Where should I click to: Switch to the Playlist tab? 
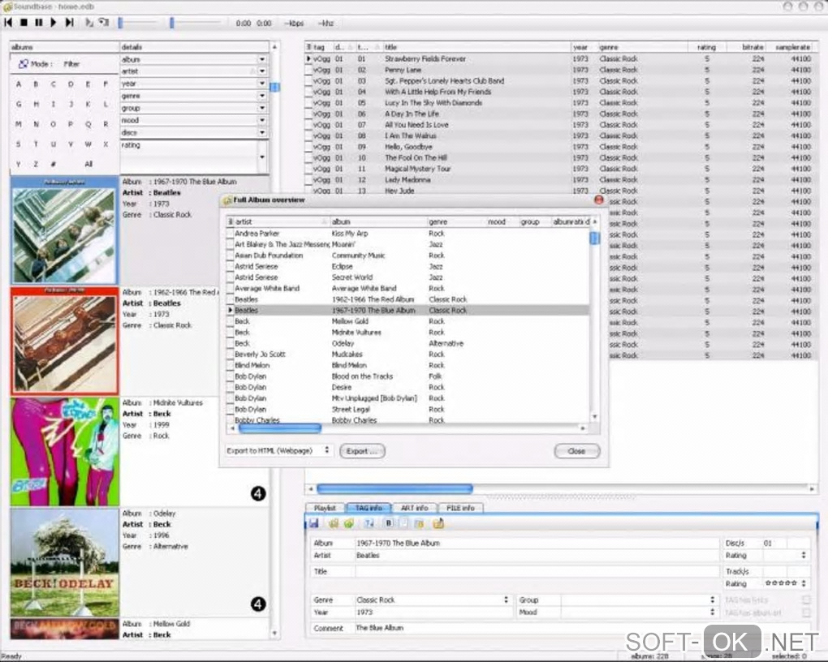point(325,508)
